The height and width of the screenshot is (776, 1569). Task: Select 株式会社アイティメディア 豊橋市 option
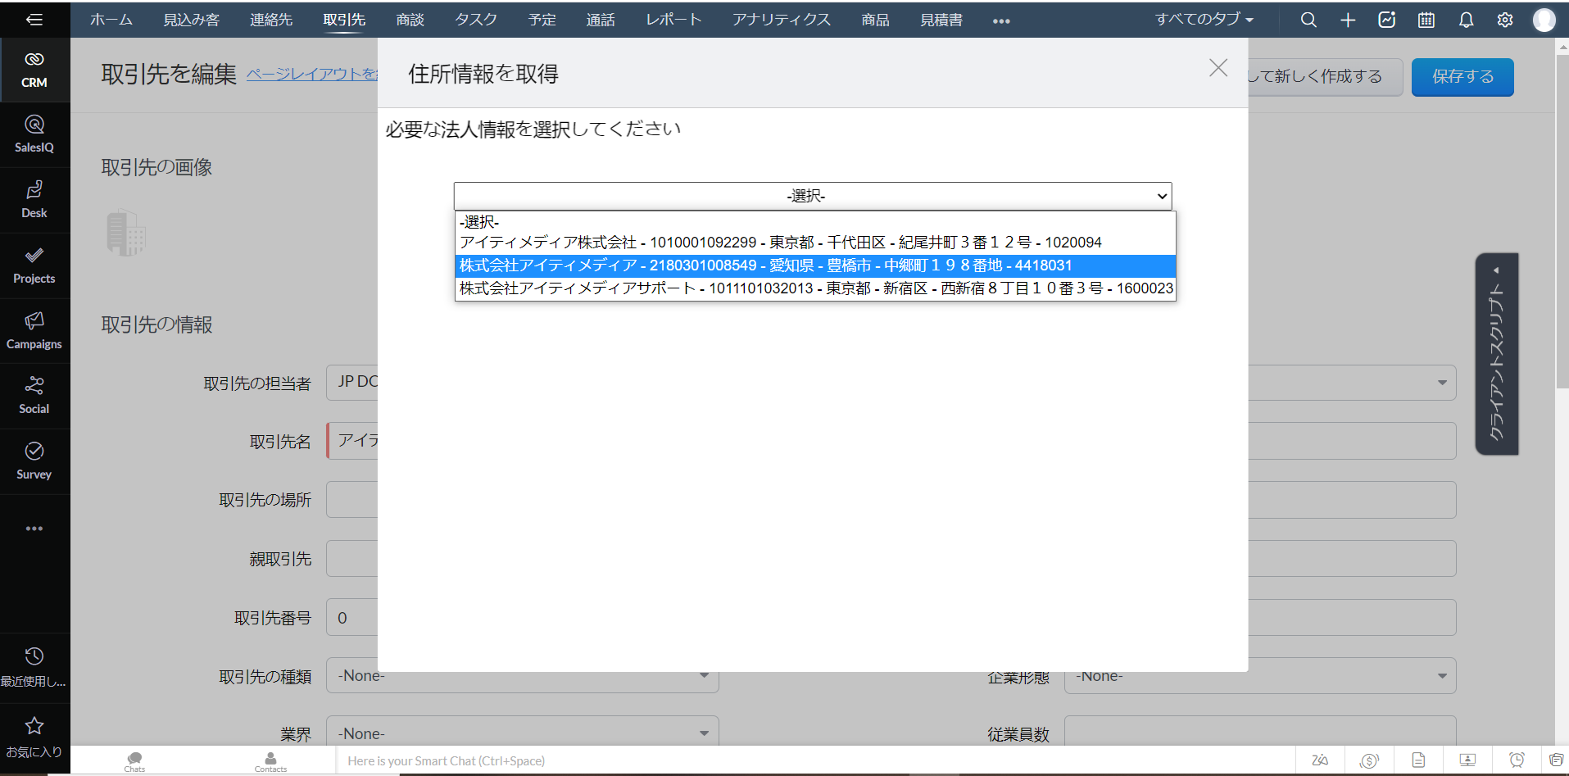click(815, 265)
